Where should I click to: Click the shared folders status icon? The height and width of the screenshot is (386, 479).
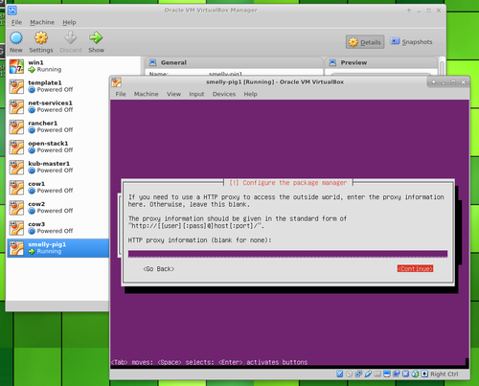[x=377, y=374]
